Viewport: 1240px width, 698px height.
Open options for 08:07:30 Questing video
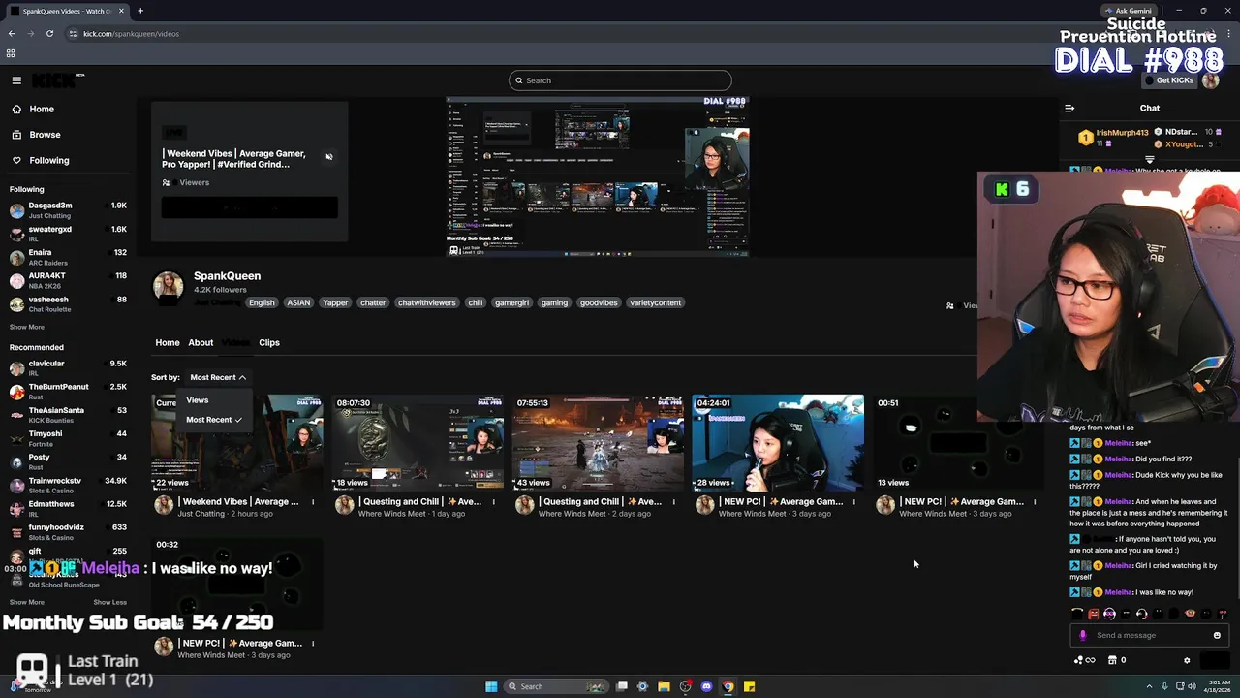coord(494,502)
